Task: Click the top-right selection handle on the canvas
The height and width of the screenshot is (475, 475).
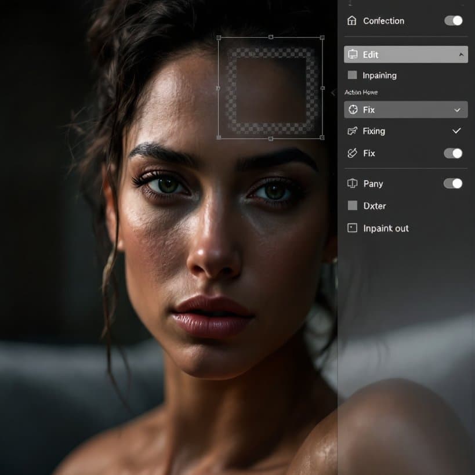Action: tap(322, 38)
